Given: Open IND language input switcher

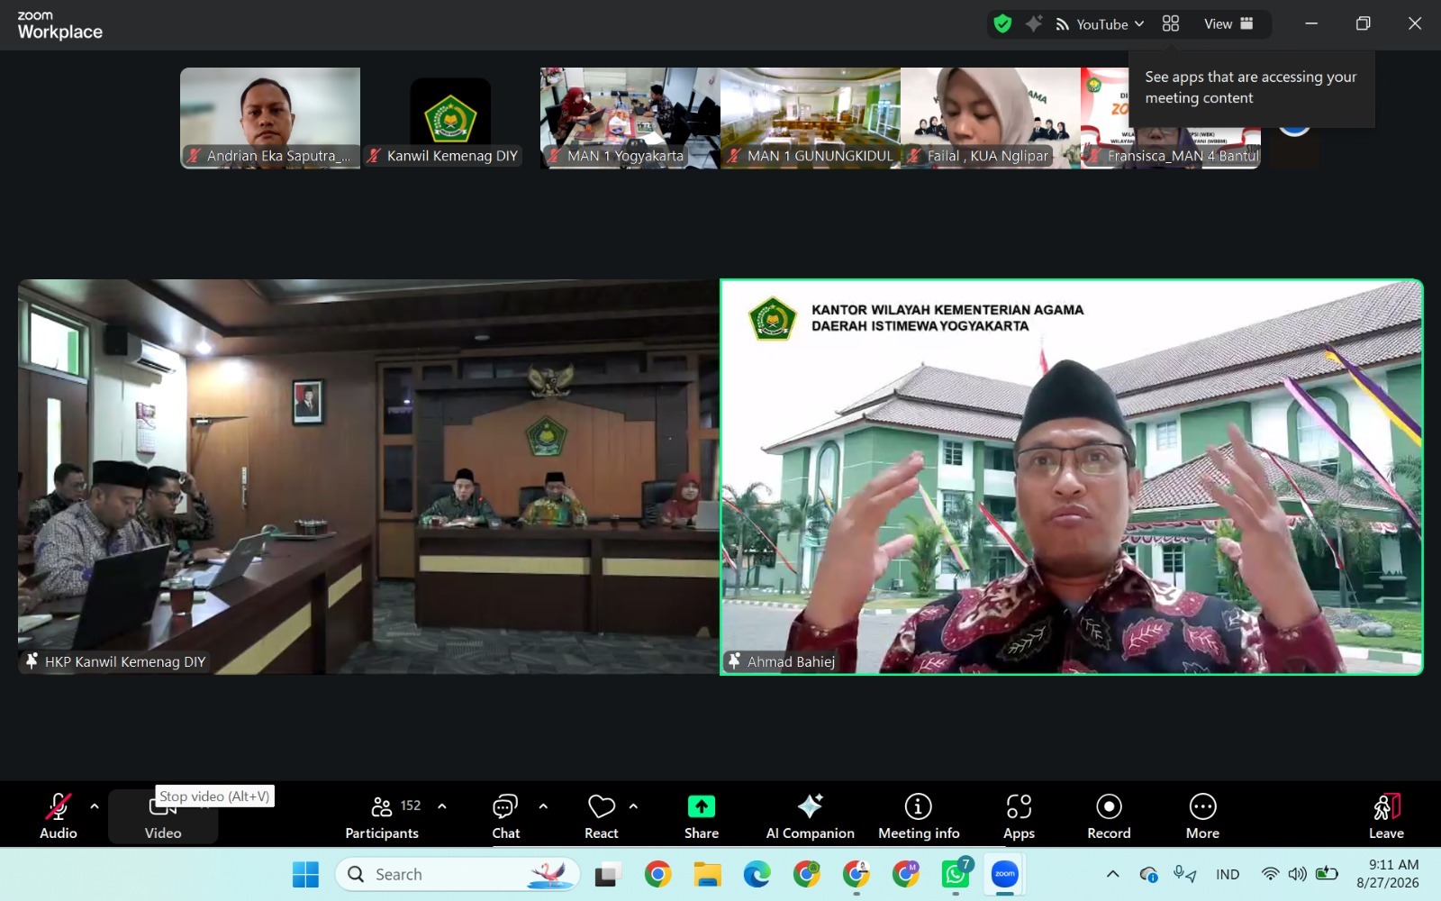Looking at the screenshot, I should pyautogui.click(x=1228, y=874).
